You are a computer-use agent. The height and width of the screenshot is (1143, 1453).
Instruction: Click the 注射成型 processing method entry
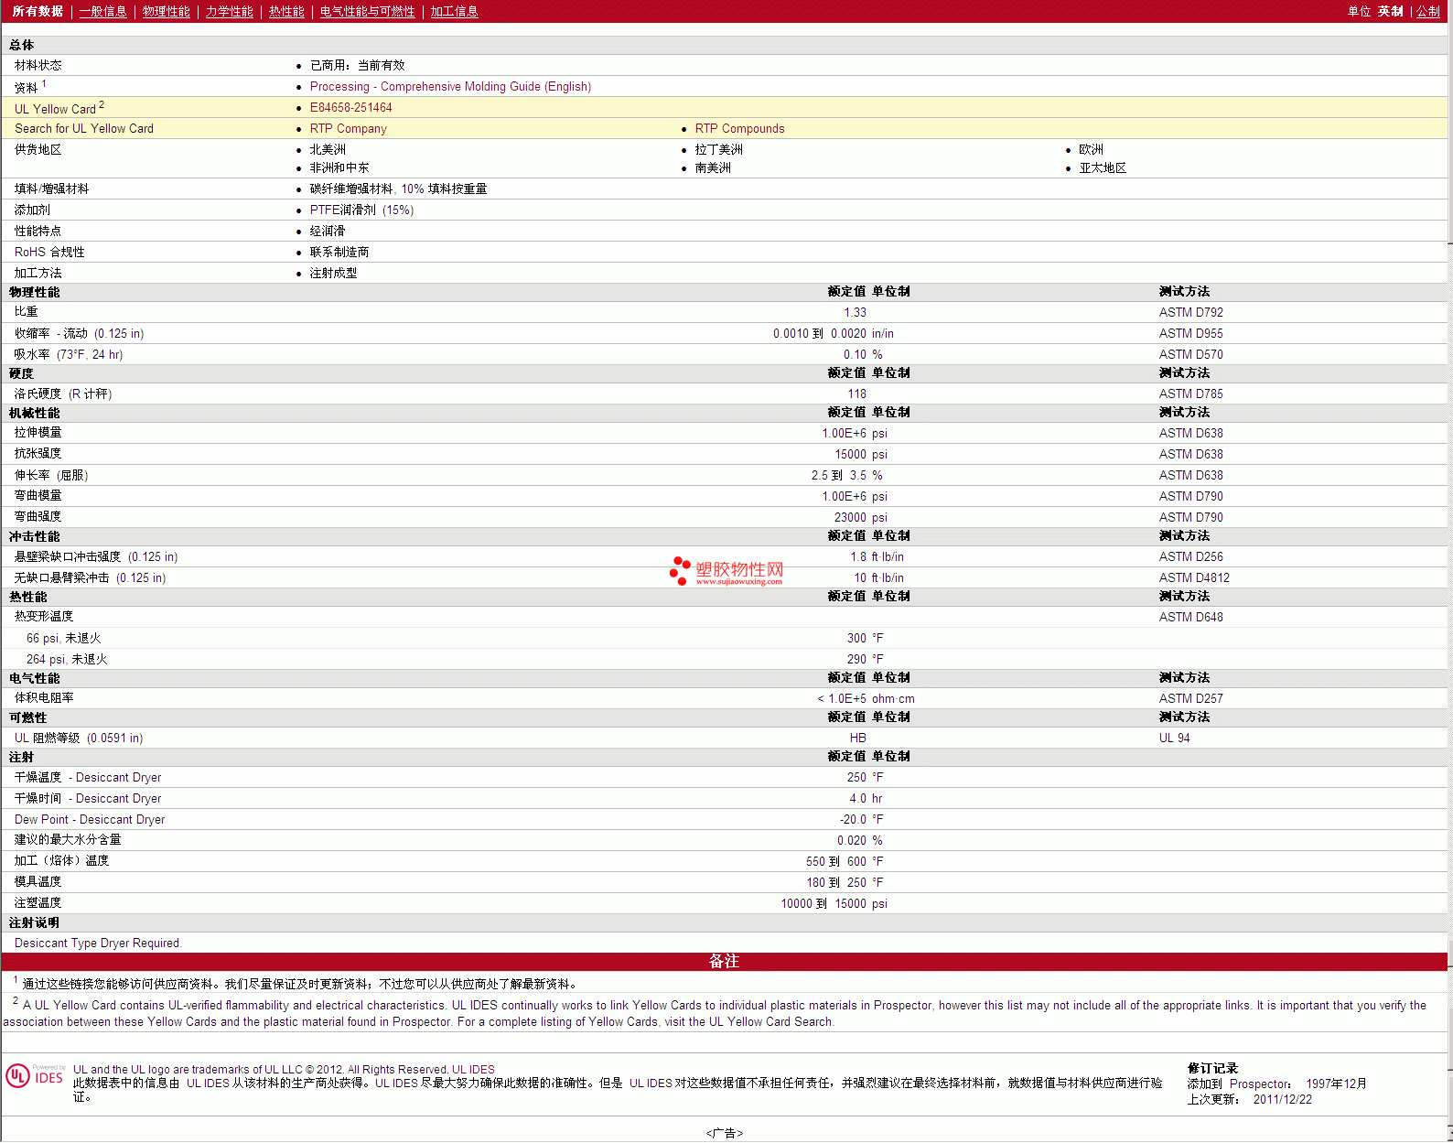tap(333, 273)
